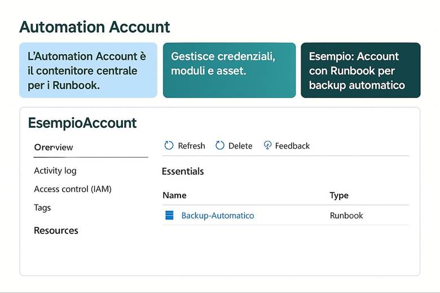Viewport: 440px width, 293px height.
Task: Open the Backup-Automatico runbook link
Action: point(218,215)
